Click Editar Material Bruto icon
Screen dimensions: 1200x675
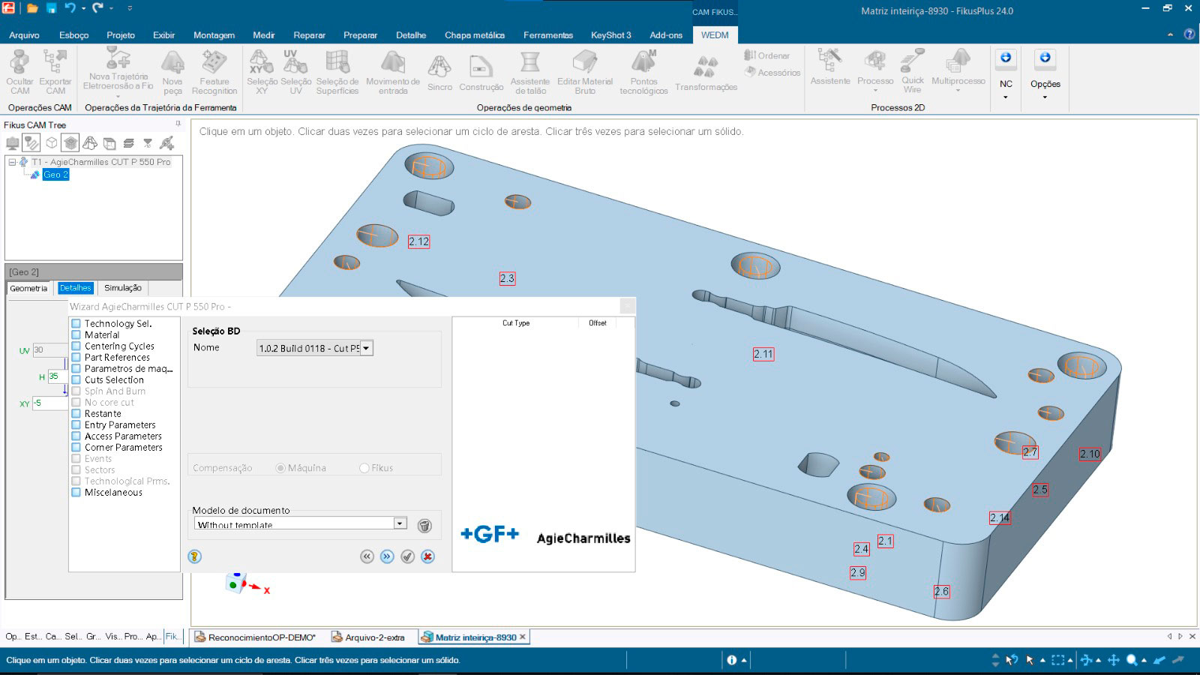pyautogui.click(x=585, y=72)
